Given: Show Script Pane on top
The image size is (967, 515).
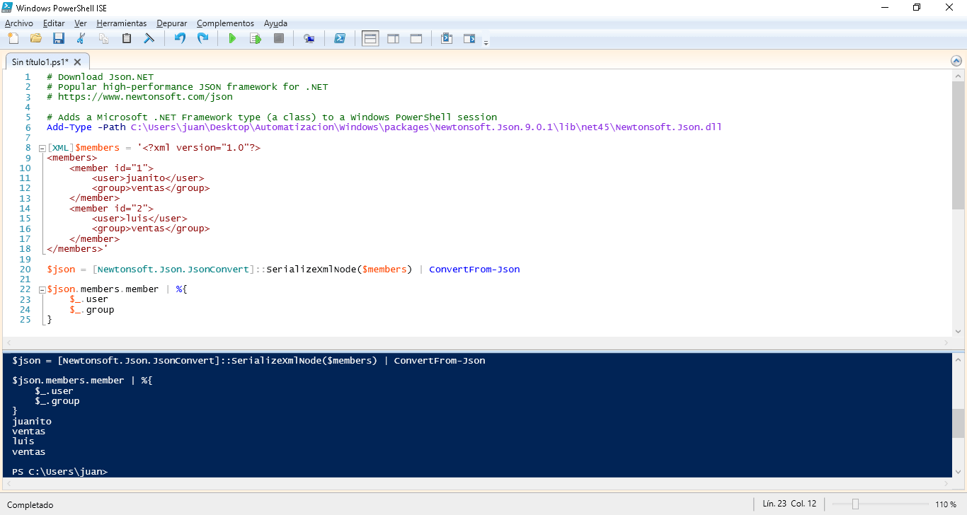Looking at the screenshot, I should (x=370, y=38).
